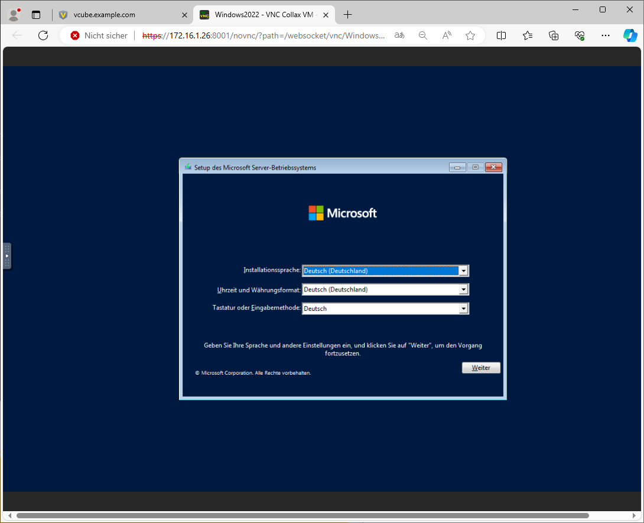Open the translate page icon
The image size is (644, 523).
coord(399,35)
